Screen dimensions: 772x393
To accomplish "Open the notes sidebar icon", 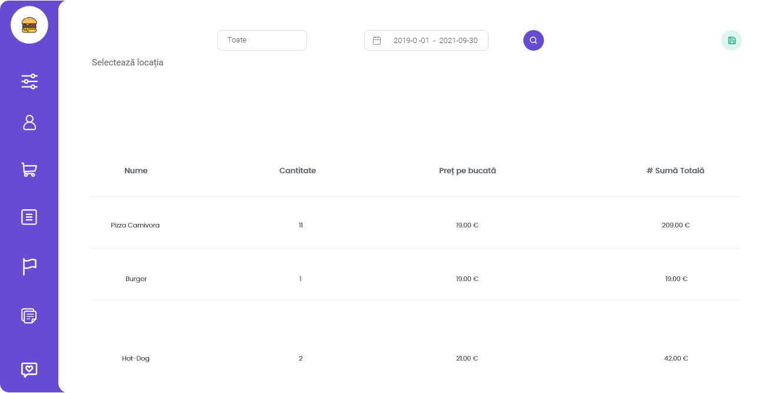I will pyautogui.click(x=29, y=316).
